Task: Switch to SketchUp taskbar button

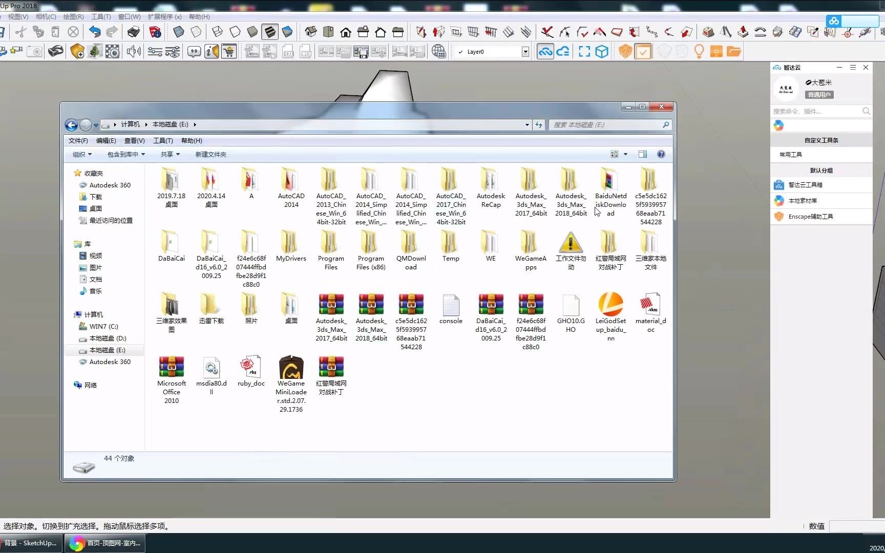Action: [x=31, y=543]
